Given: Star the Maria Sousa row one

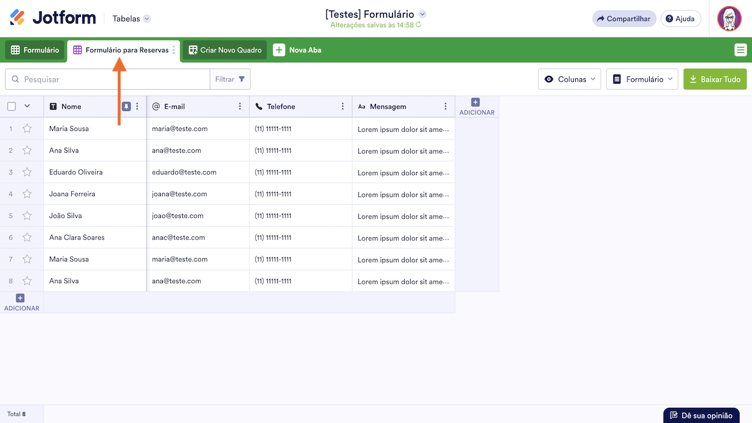Looking at the screenshot, I should [x=27, y=129].
